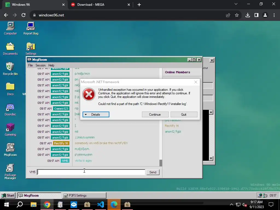Open the Session menu in MsgRoom
This screenshot has width=280, height=210.
click(40, 65)
